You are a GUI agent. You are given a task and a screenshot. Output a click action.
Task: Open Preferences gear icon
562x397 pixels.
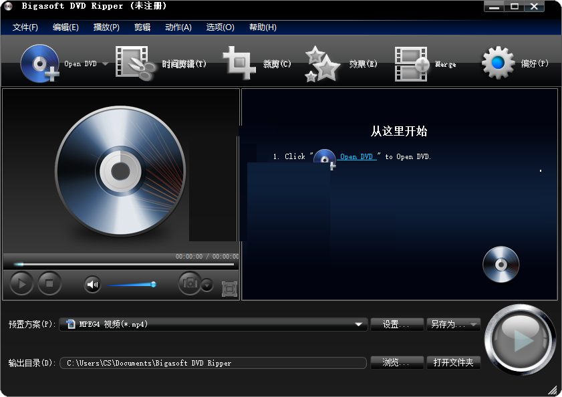[498, 63]
